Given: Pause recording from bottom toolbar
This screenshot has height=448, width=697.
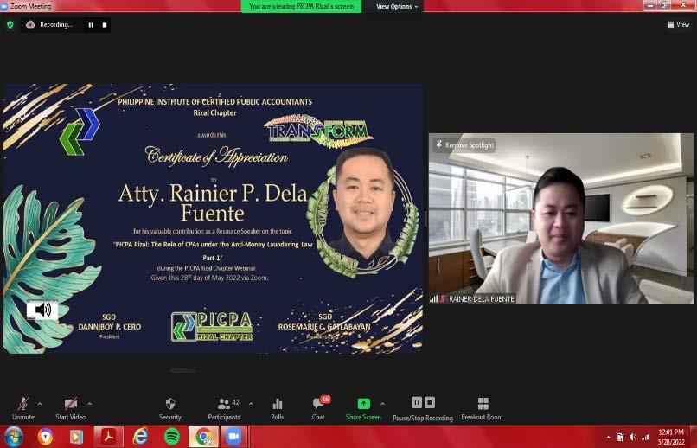Looking at the screenshot, I should (417, 403).
